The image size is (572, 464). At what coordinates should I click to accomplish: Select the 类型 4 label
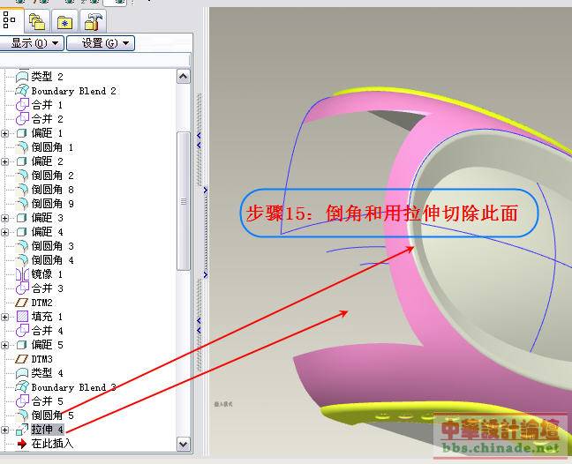click(47, 373)
